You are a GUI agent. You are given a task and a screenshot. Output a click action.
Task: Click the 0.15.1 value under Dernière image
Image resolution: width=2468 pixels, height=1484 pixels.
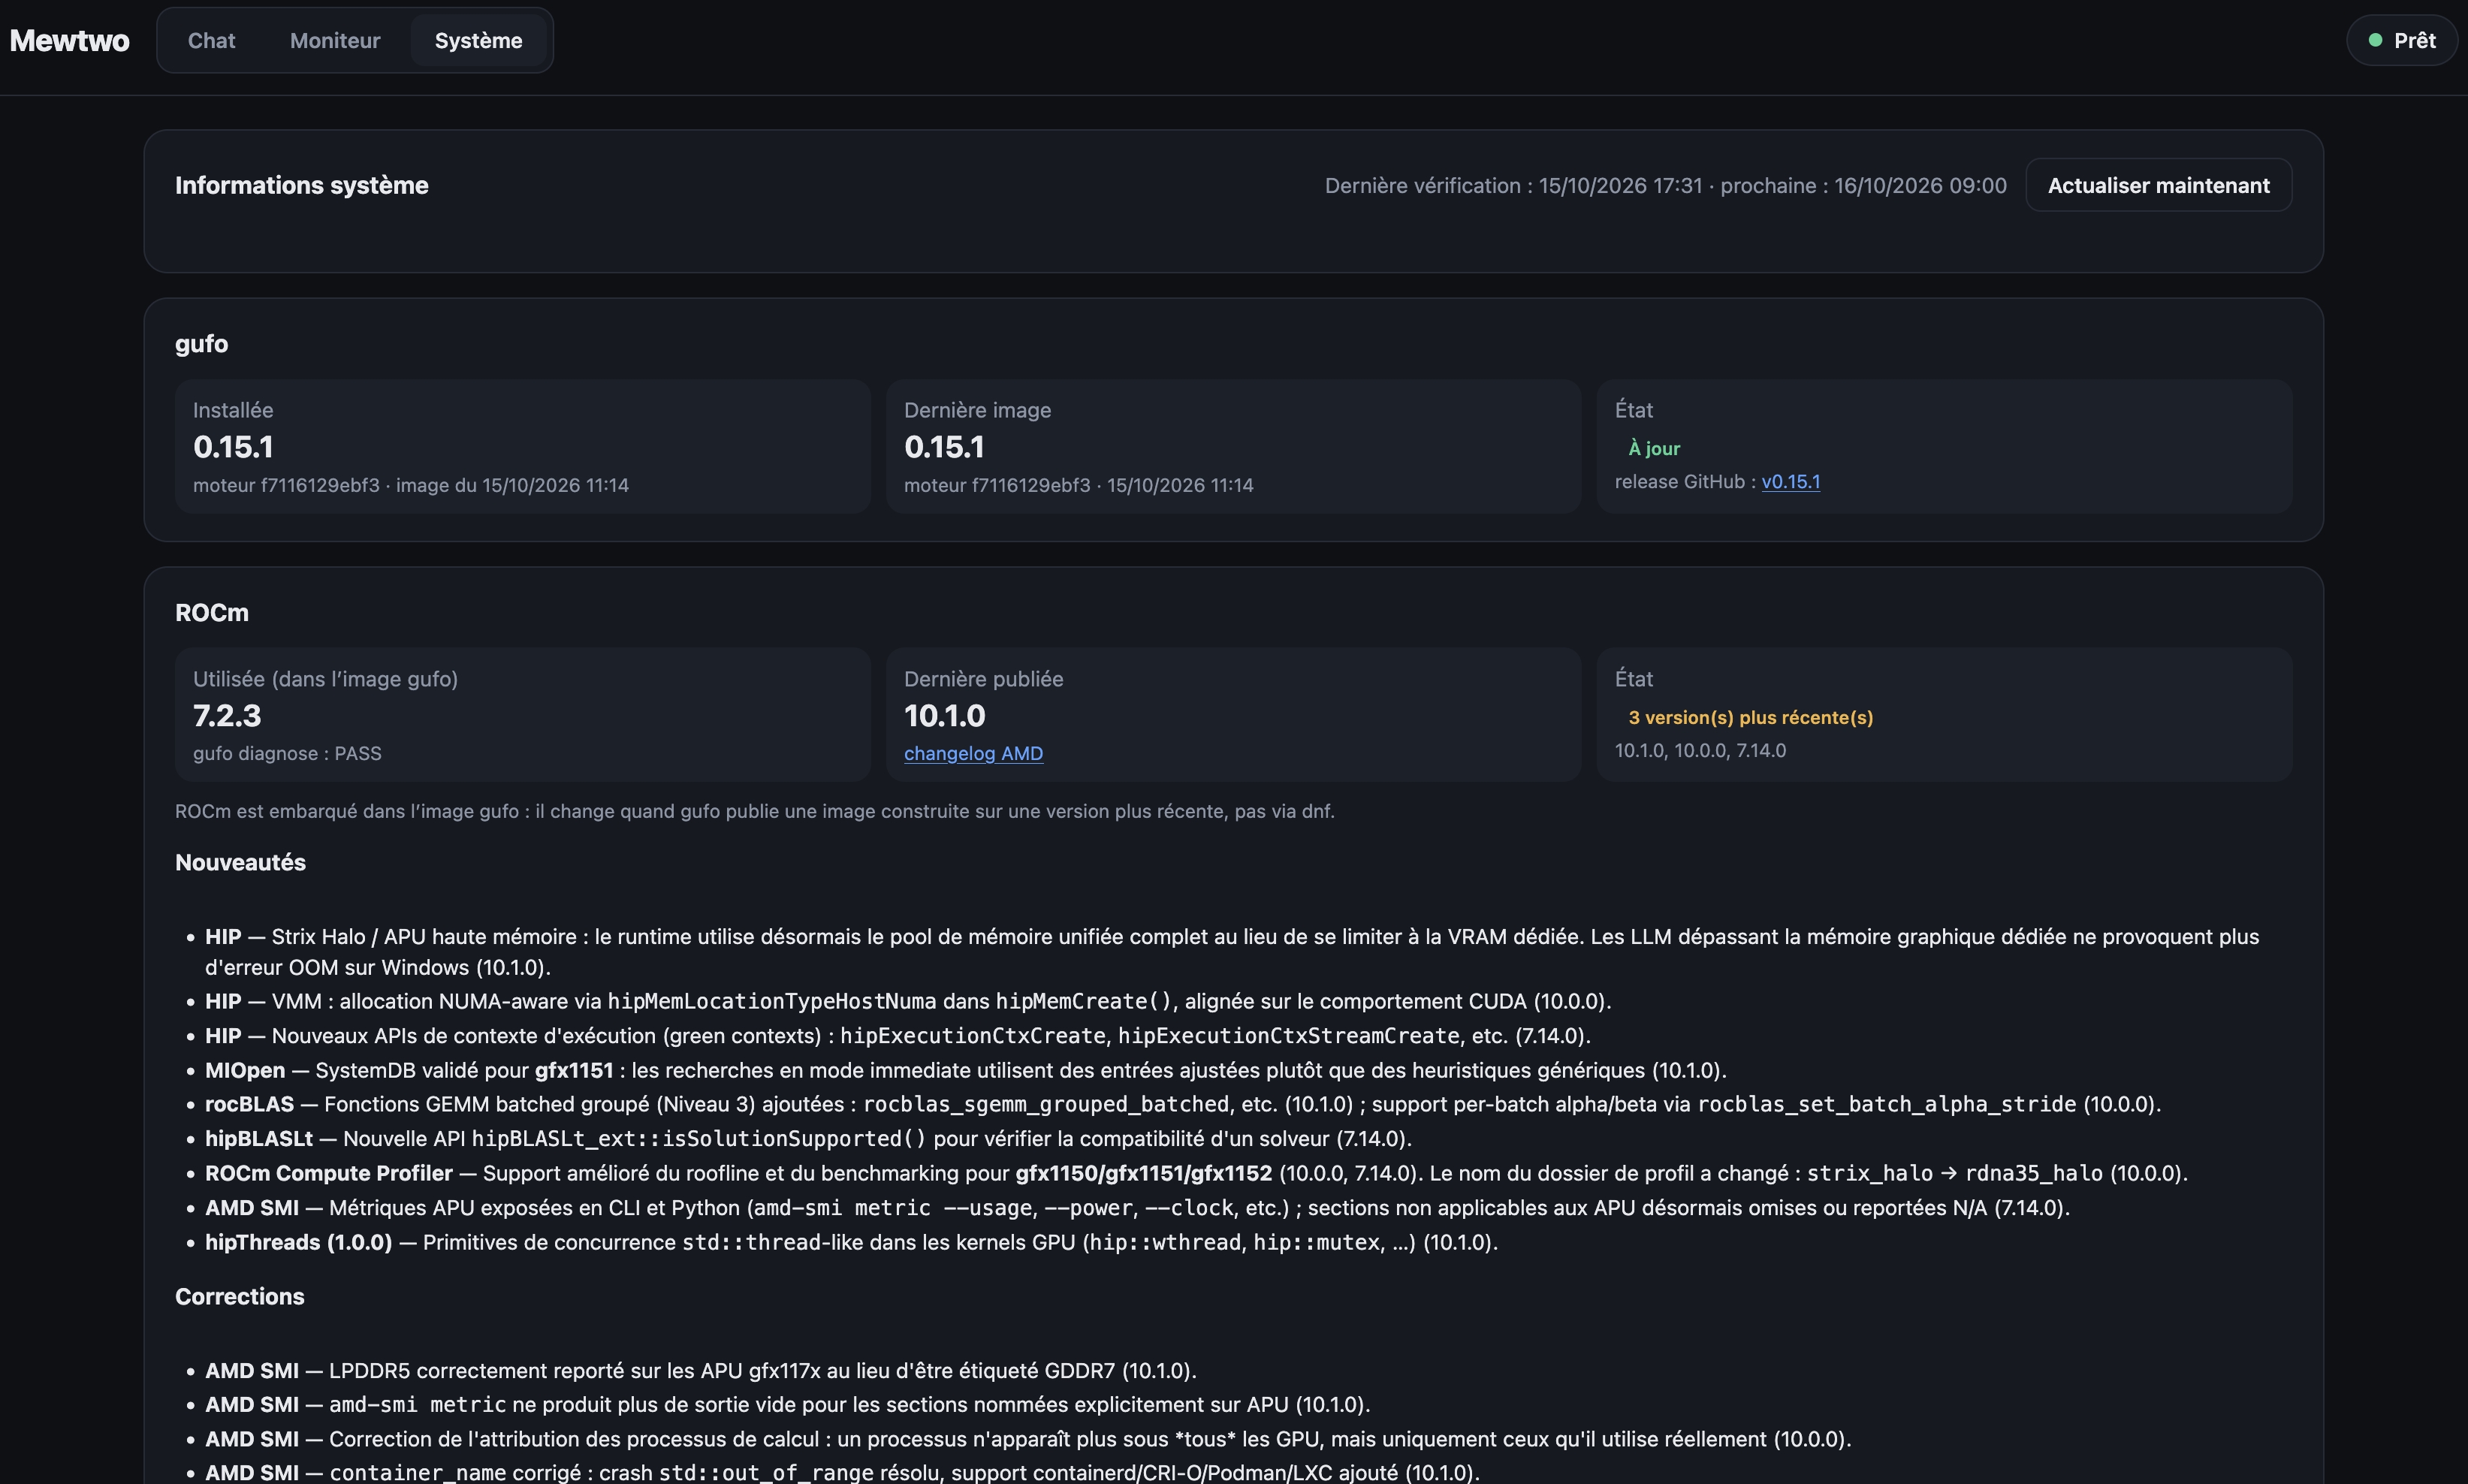[x=944, y=447]
